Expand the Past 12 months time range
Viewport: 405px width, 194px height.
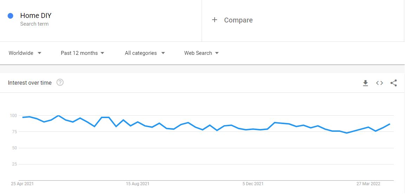click(83, 53)
